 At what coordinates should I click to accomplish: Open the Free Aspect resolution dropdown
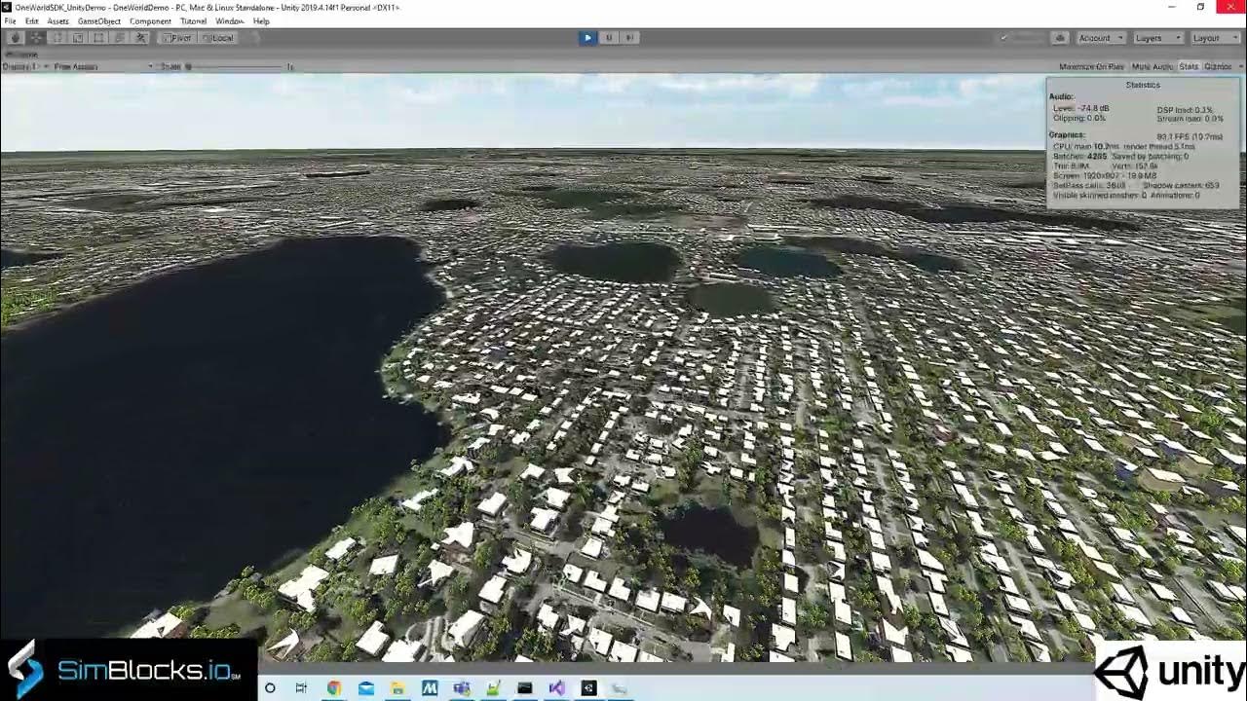click(x=101, y=66)
